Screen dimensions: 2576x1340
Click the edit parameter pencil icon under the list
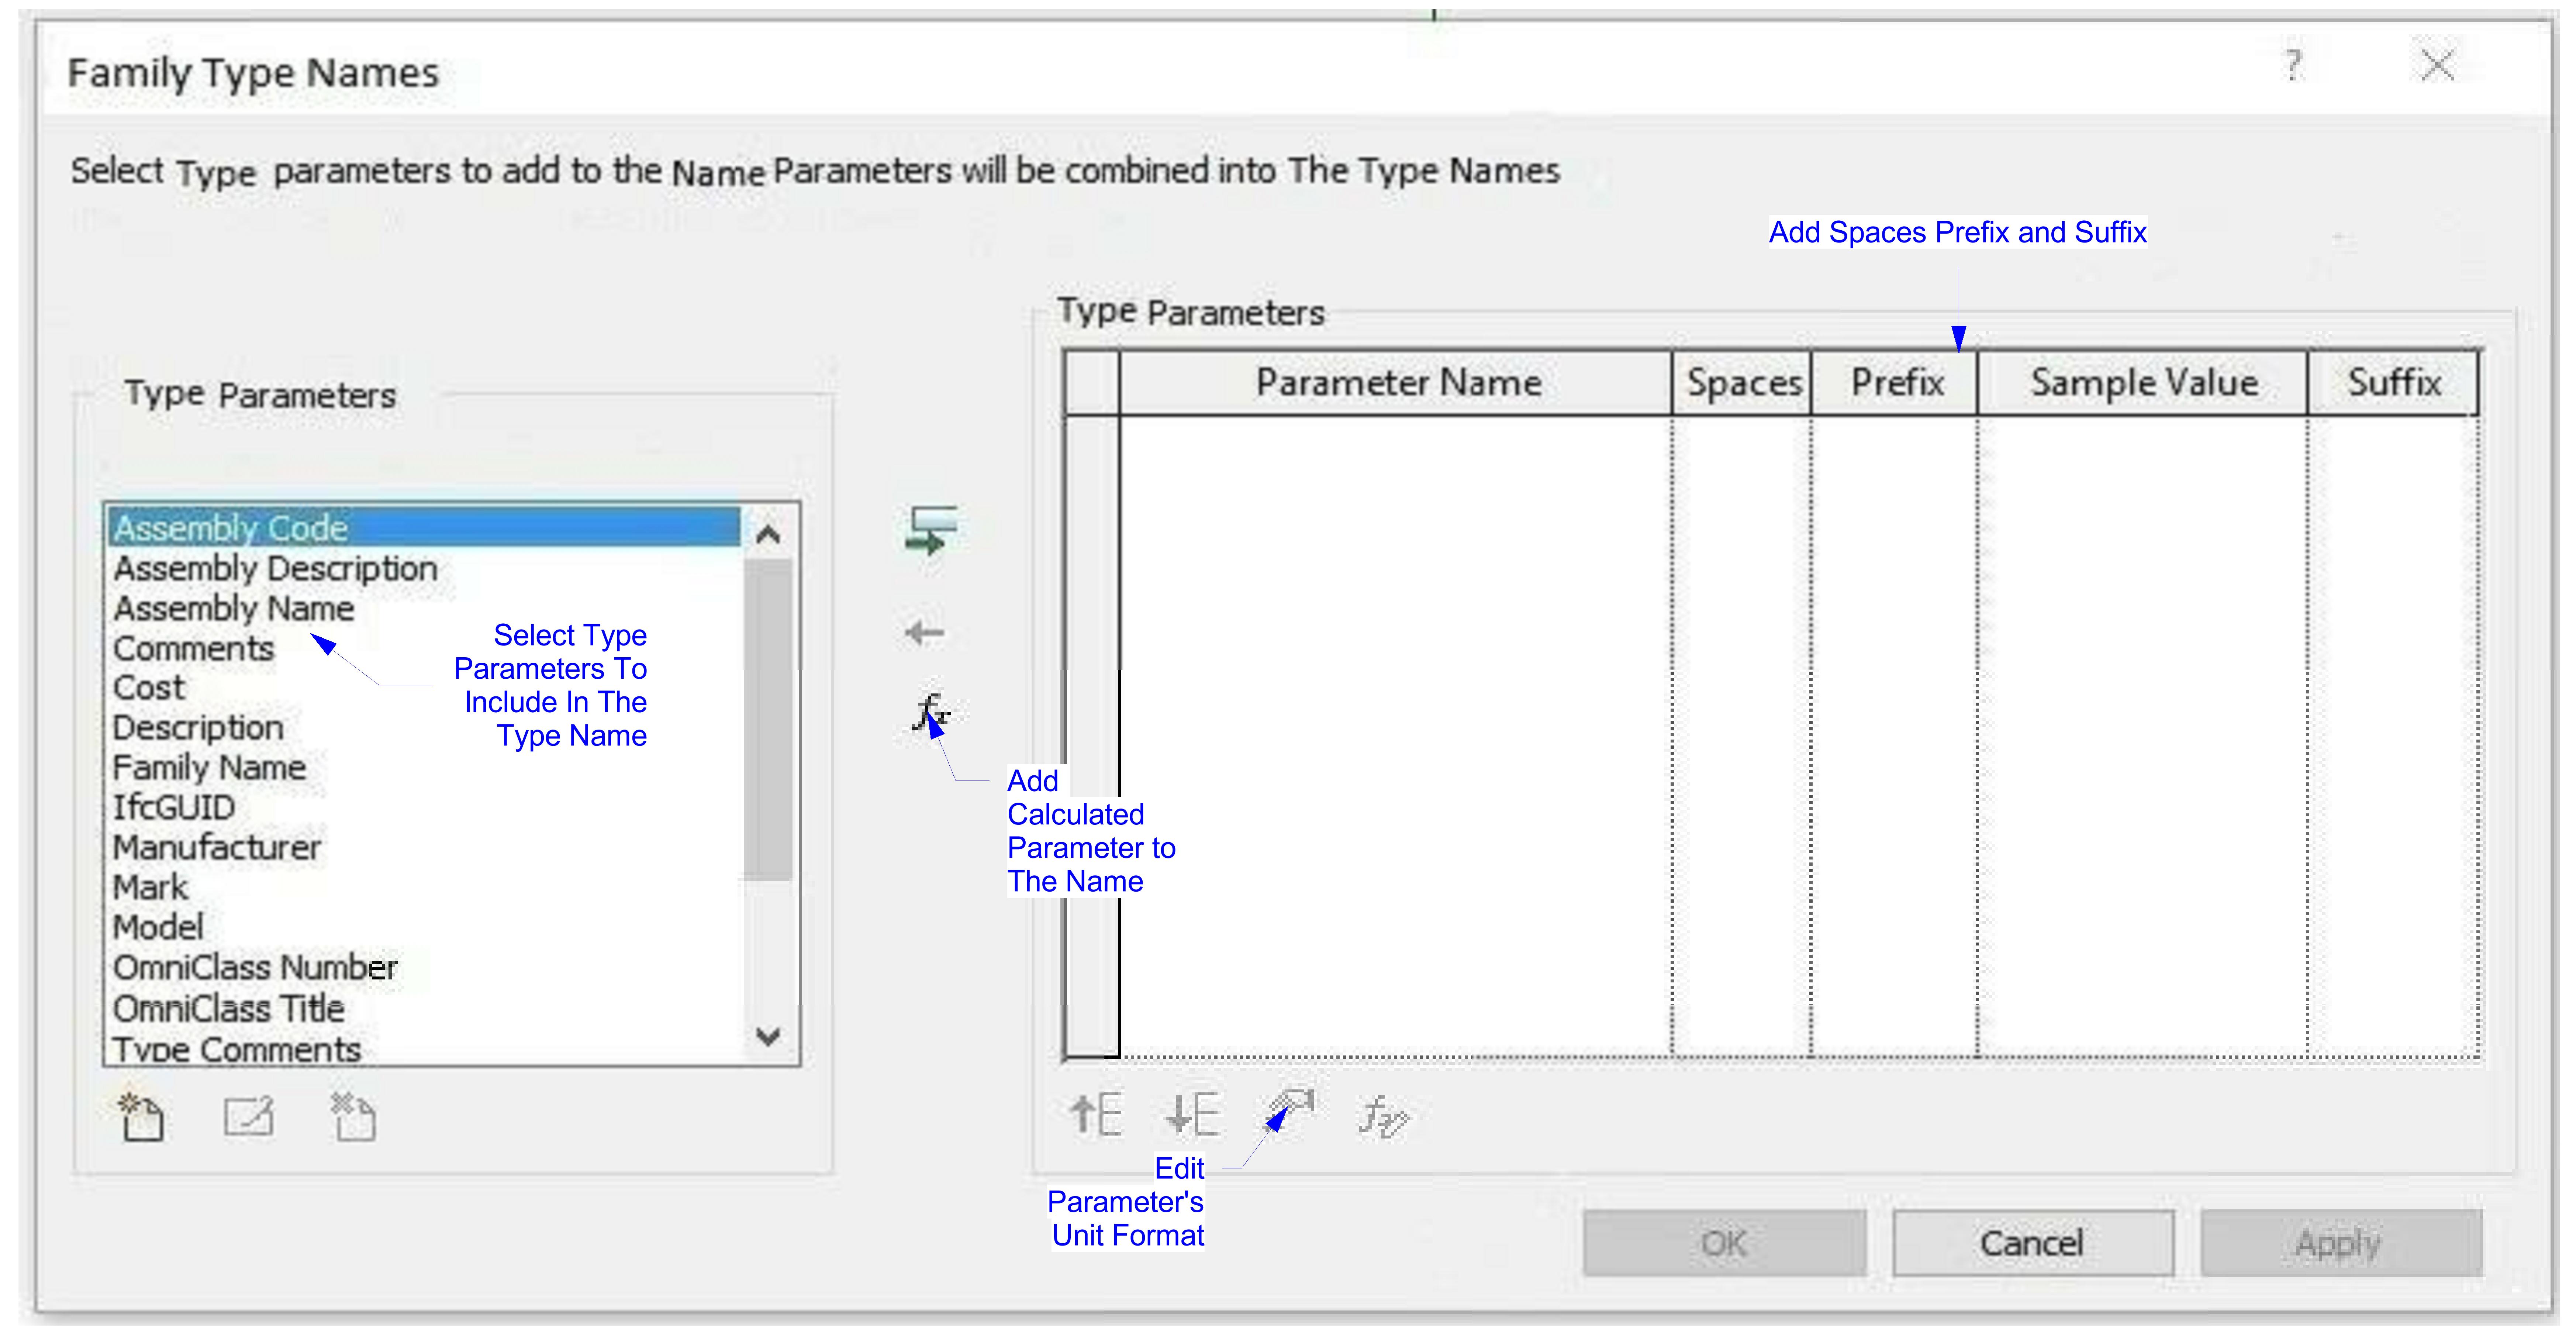(248, 1117)
